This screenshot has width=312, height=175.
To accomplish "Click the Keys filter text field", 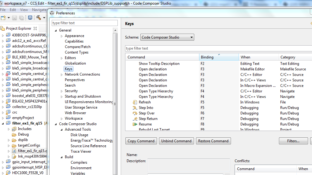I will click(218, 48).
